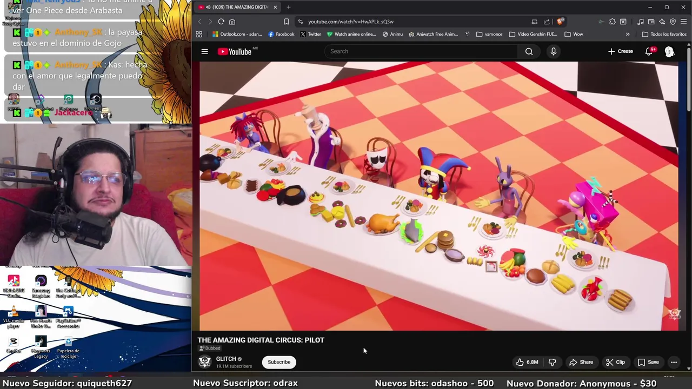Click the video title THE AMAZING DIGITAL CIRCUS: PILOT

[x=261, y=340]
